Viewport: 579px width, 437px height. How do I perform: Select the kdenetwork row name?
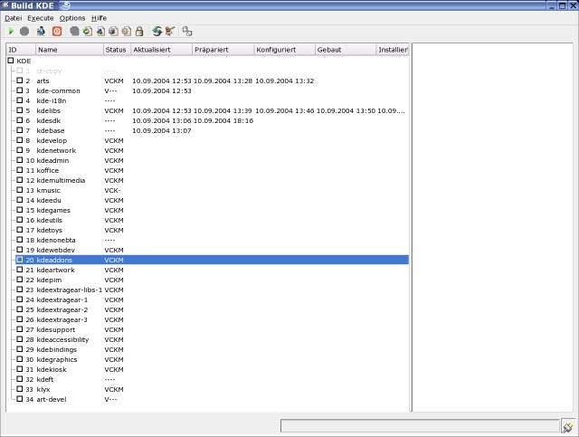[x=56, y=151]
